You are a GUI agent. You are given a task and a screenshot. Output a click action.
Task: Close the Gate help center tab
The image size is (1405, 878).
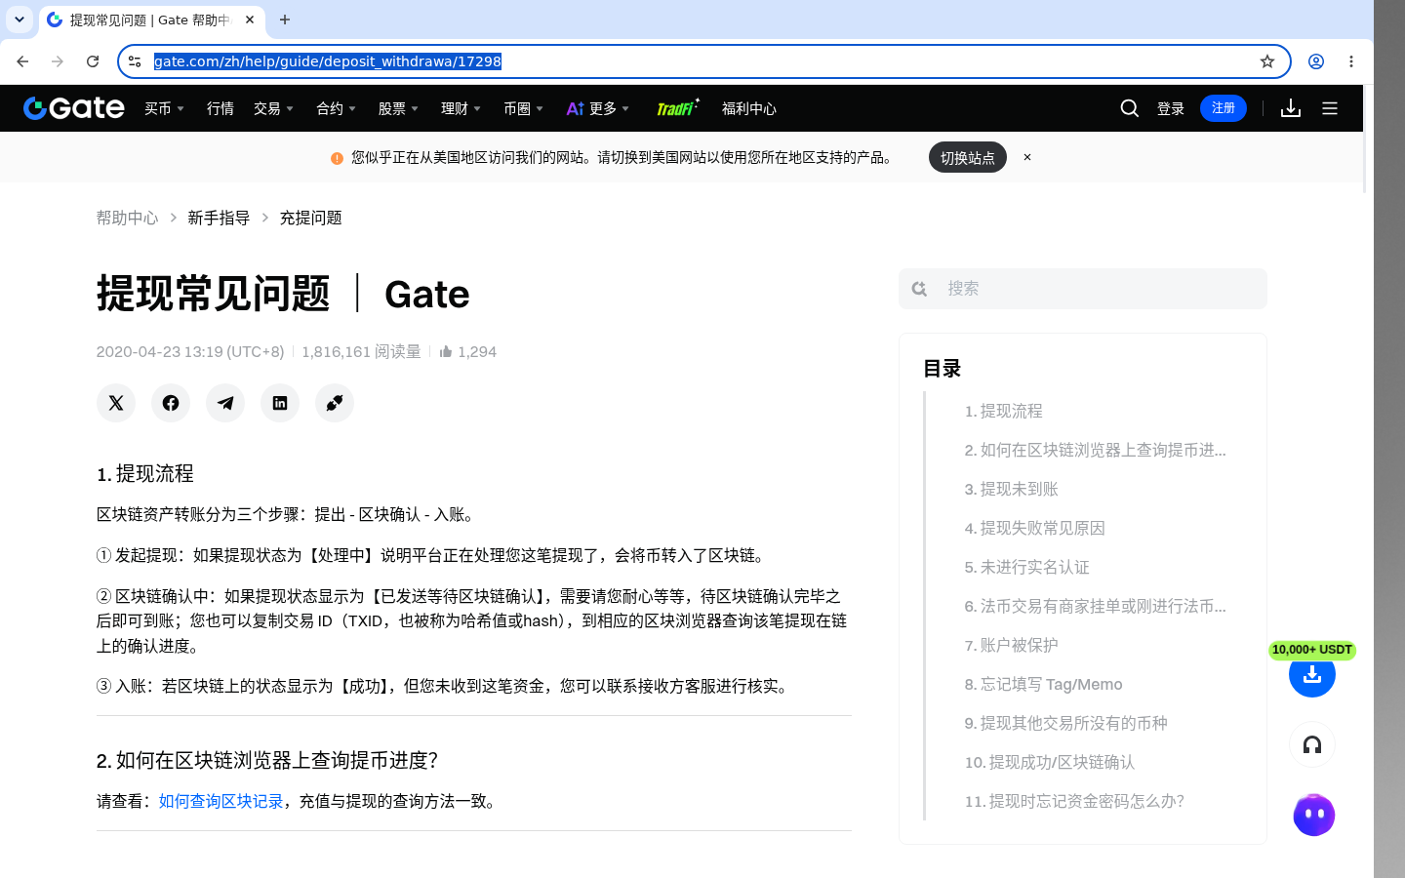point(250,20)
